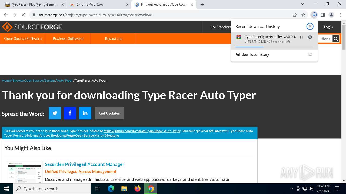Open the notification center
The image size is (346, 194).
(x=337, y=189)
